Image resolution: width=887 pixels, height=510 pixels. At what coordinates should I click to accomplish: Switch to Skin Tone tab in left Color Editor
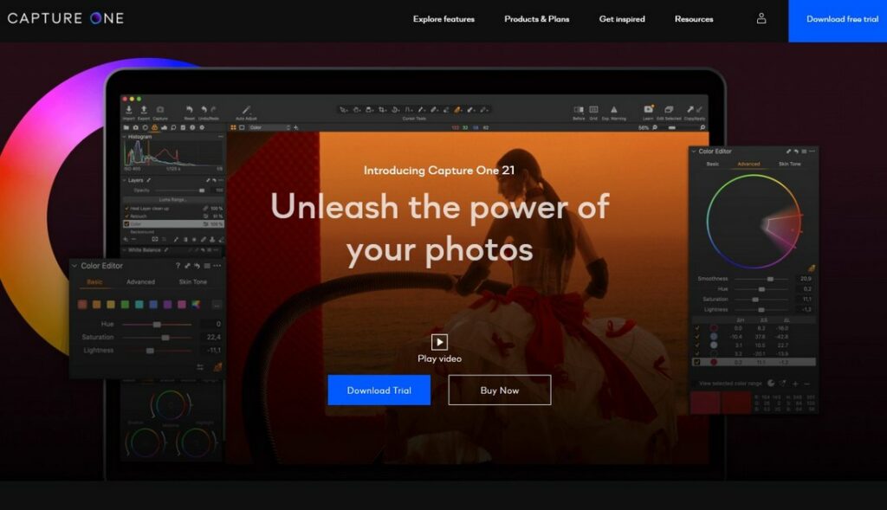click(193, 281)
